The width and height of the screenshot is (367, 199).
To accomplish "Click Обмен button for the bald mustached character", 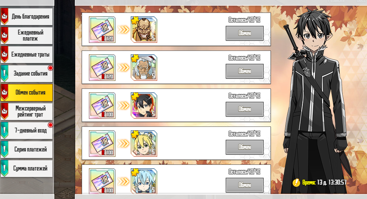I will [245, 33].
